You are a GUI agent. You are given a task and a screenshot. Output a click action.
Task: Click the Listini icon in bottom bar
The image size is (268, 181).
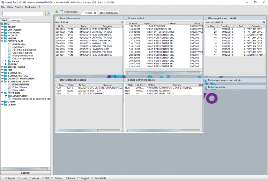point(18,178)
